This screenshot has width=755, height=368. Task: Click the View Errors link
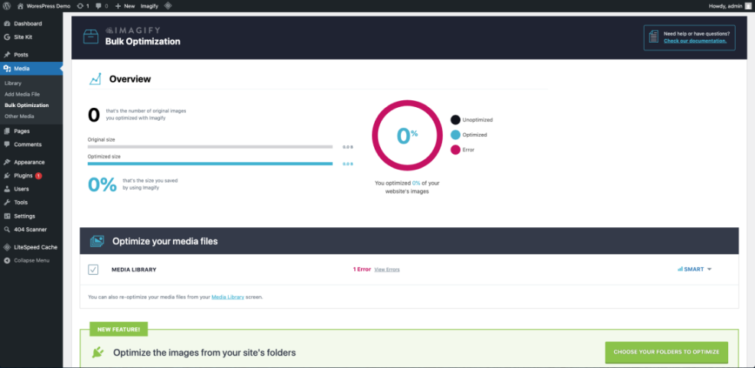click(387, 270)
